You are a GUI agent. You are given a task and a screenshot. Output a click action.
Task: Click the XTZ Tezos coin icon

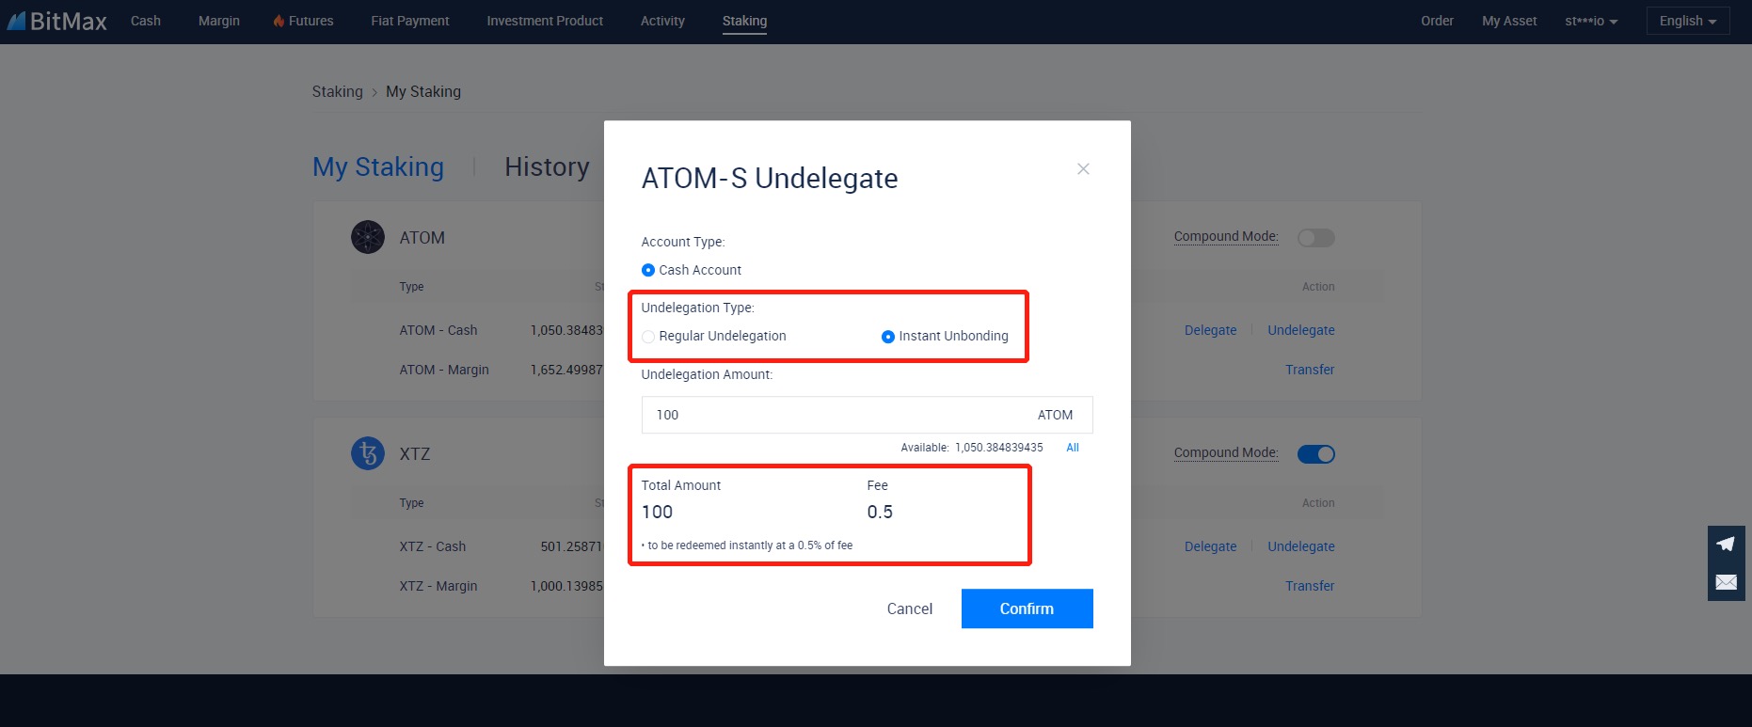[x=368, y=453]
